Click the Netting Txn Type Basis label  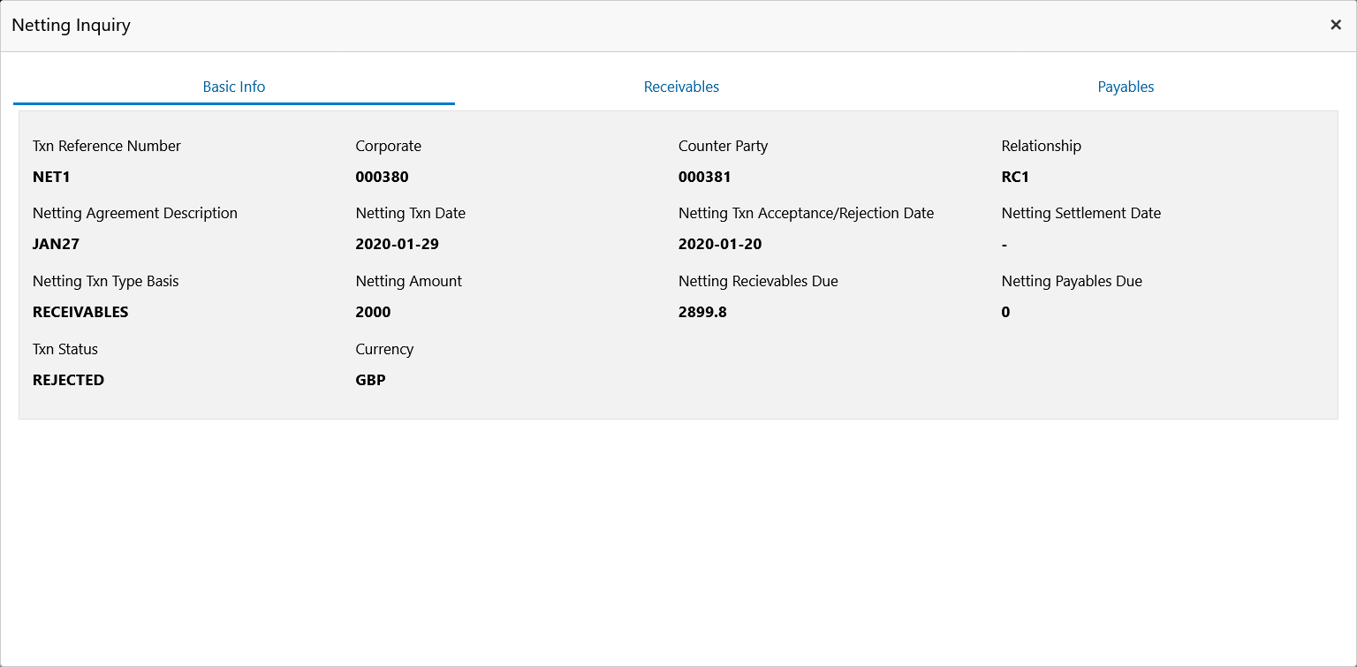click(106, 281)
